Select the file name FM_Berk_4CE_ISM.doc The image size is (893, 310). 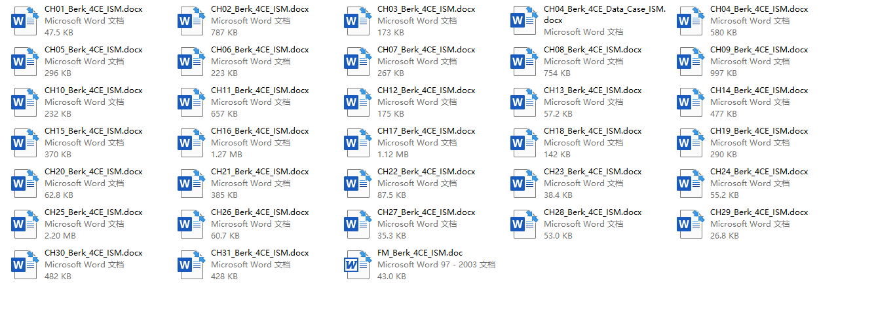click(420, 253)
